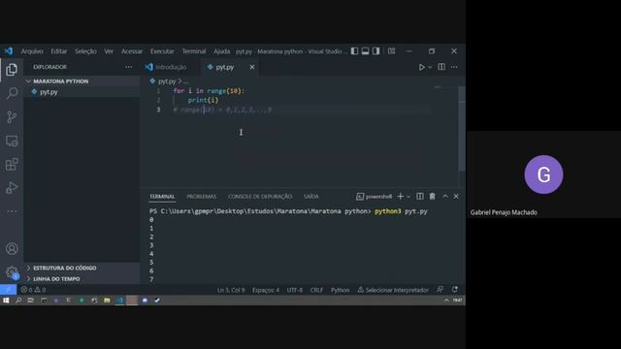
Task: Open Windows taskbar search icon
Action: pos(18,301)
